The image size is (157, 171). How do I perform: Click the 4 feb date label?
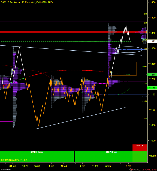pos(82,166)
